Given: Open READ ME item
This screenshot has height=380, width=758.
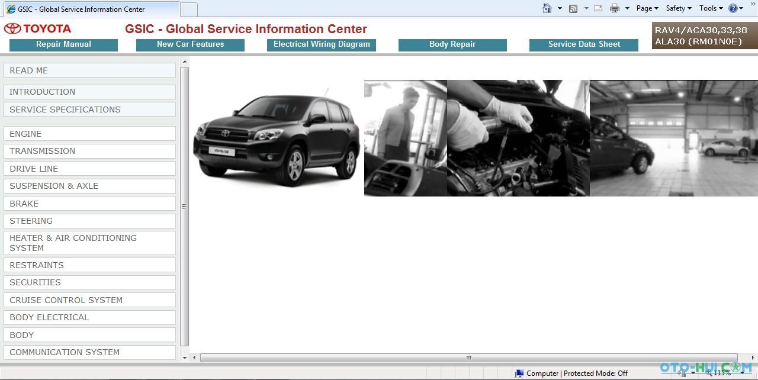Looking at the screenshot, I should coord(89,70).
